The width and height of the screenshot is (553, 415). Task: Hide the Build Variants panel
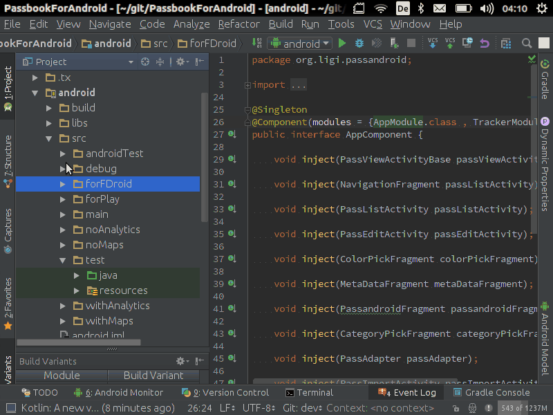[x=200, y=361]
